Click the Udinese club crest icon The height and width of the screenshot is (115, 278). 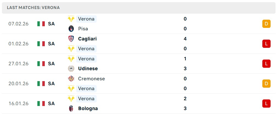point(71,69)
